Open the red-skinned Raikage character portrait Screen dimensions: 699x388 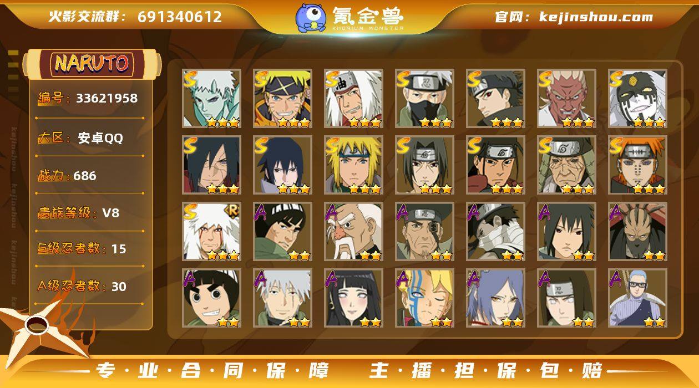tap(567, 98)
